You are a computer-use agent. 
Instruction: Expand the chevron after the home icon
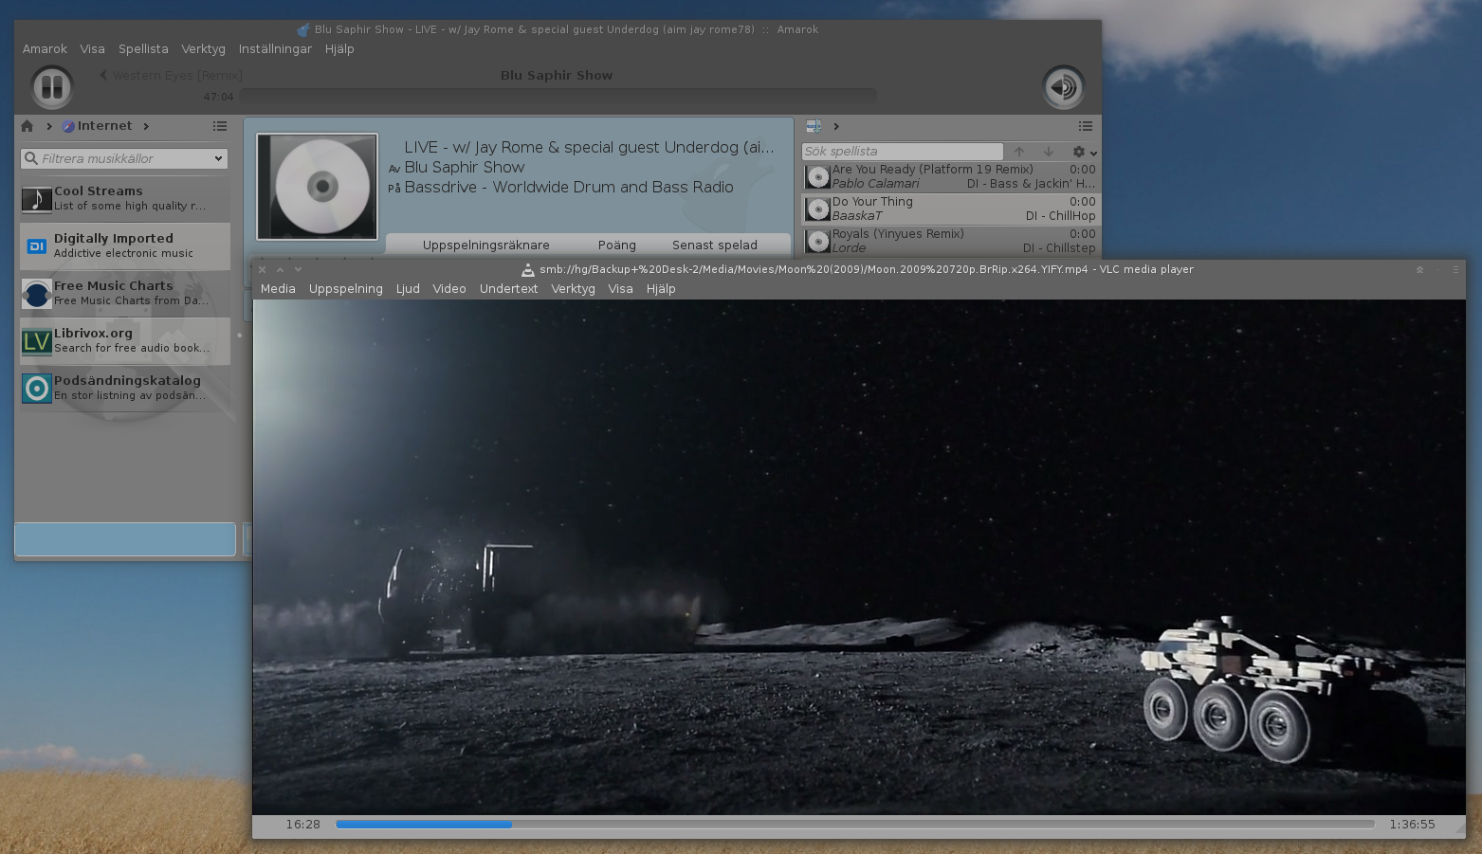(x=49, y=126)
